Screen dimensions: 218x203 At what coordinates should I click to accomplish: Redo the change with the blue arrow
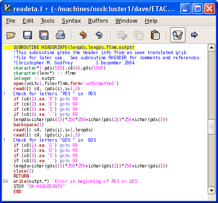[x=99, y=35]
